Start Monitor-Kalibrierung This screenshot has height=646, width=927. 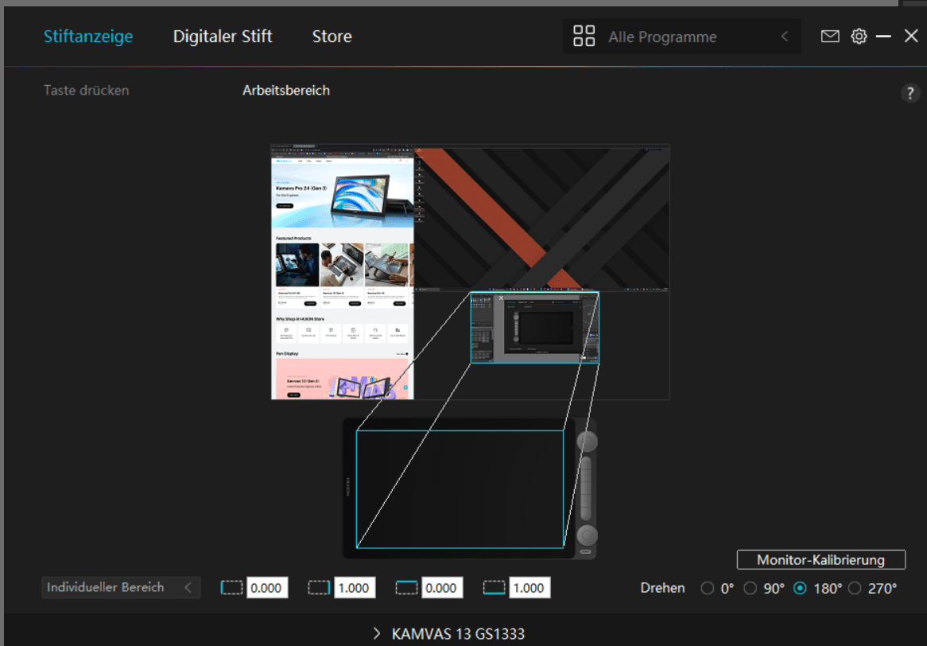[820, 559]
